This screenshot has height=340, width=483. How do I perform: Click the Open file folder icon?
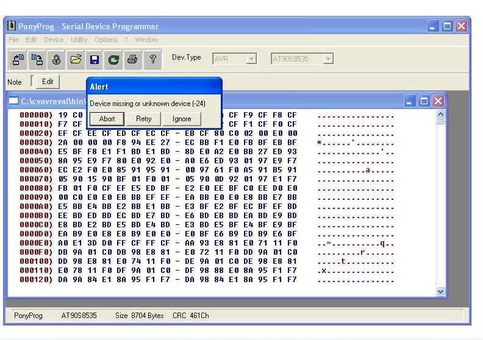coord(76,59)
